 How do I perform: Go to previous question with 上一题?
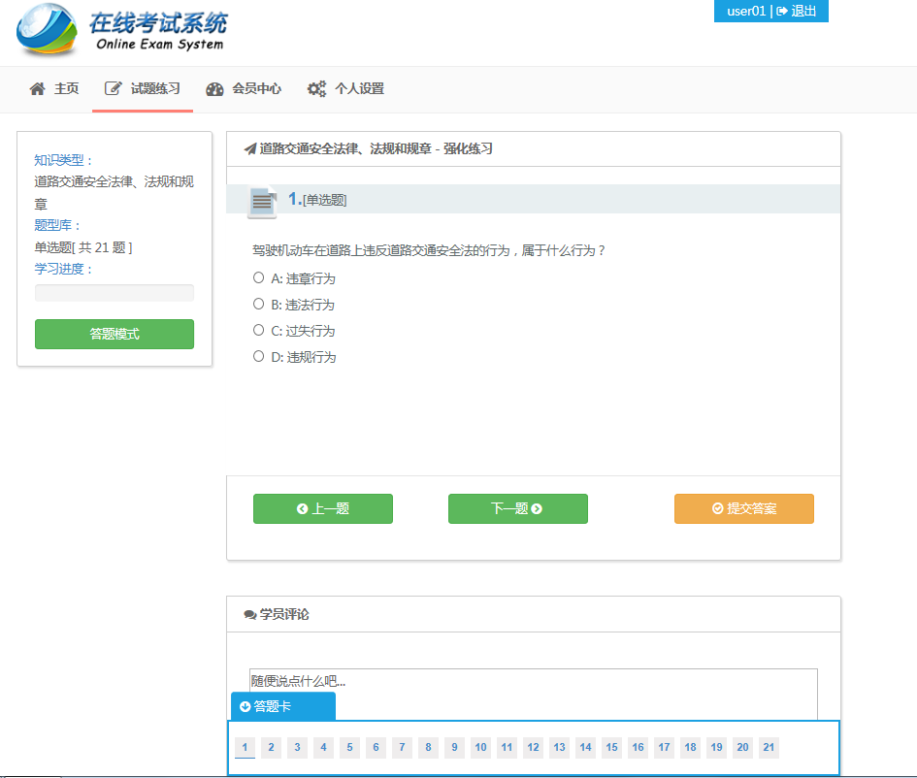(x=323, y=508)
